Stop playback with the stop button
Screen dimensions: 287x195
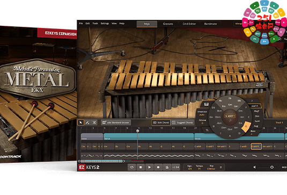click(x=141, y=167)
